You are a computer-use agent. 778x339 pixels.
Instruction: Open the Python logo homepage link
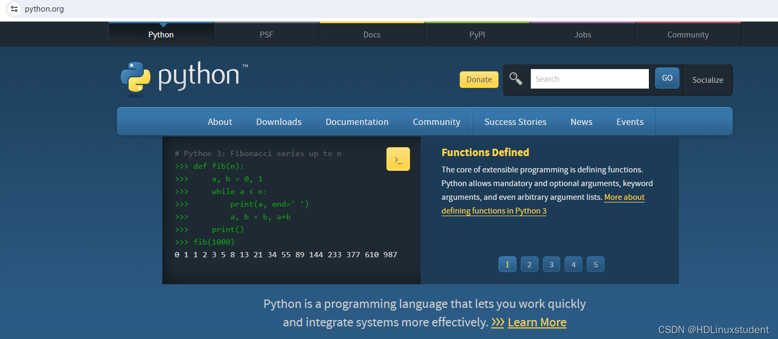184,79
